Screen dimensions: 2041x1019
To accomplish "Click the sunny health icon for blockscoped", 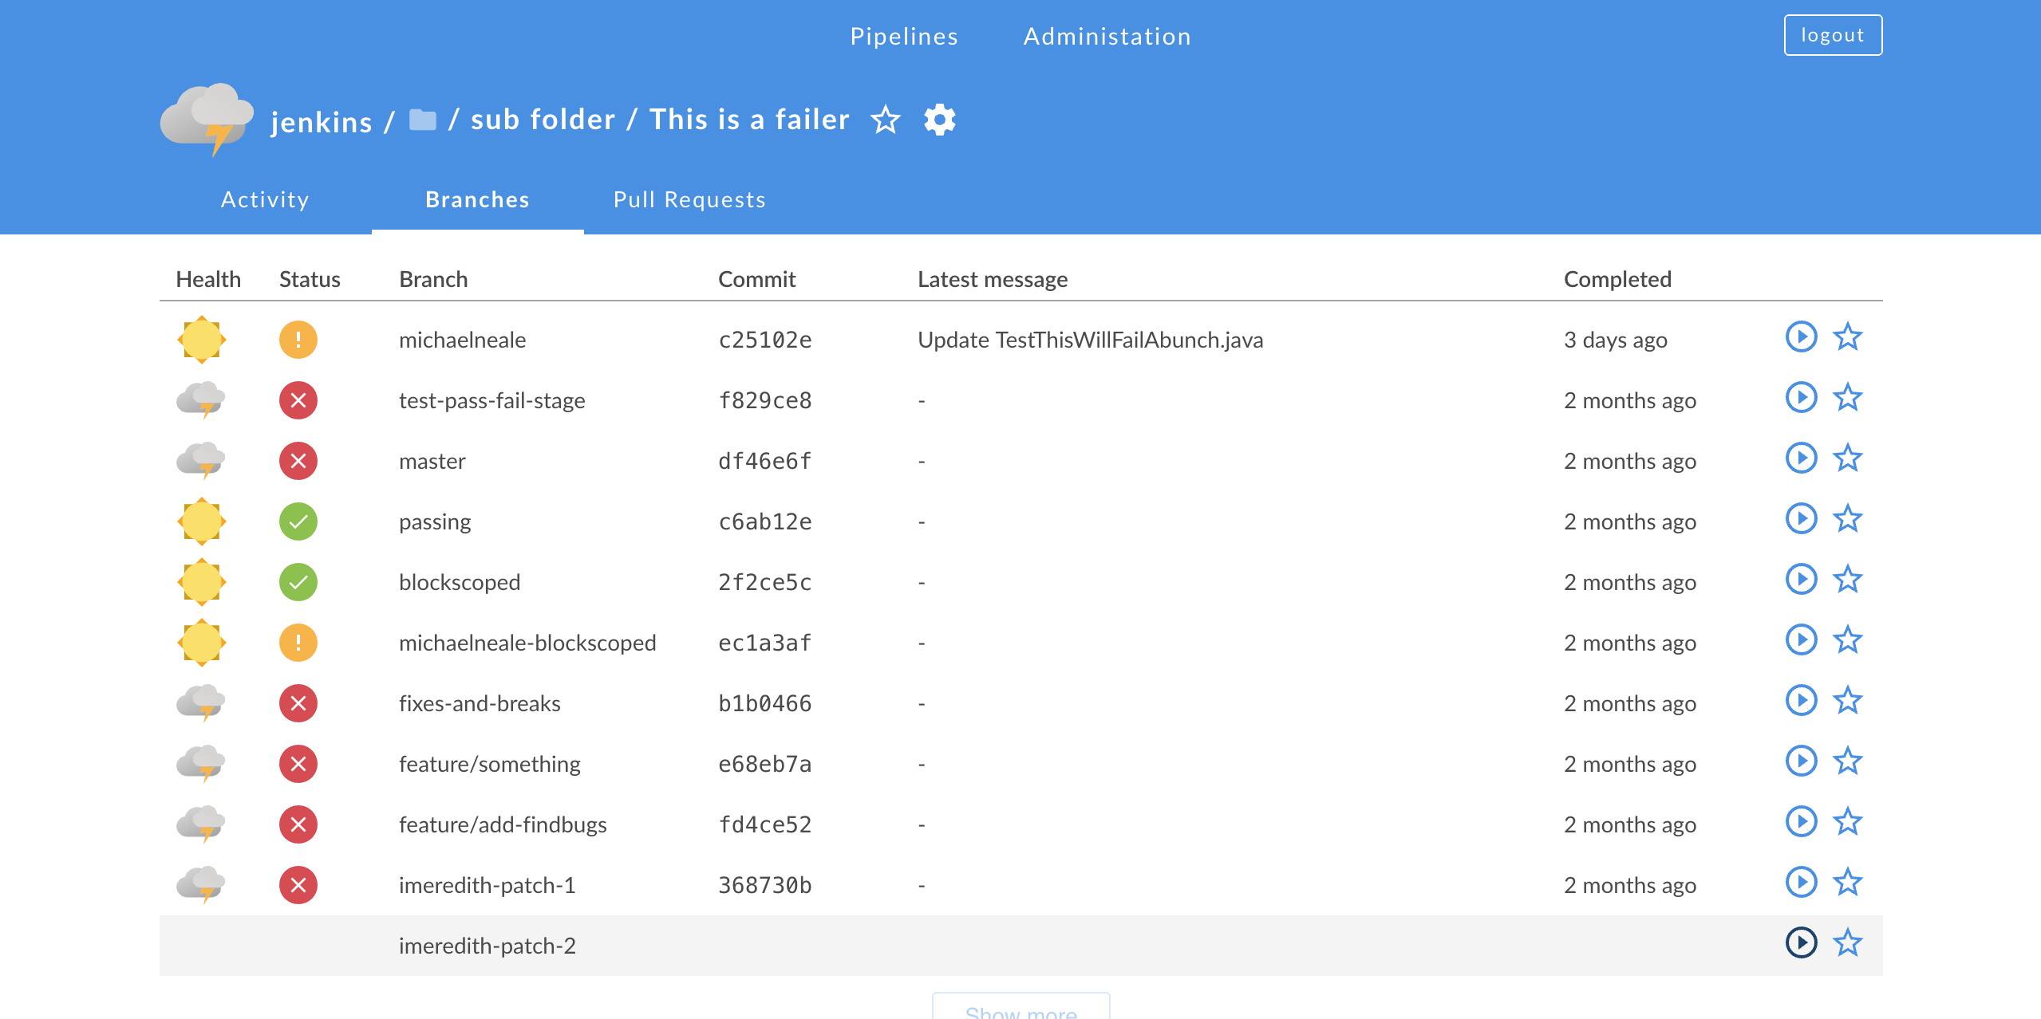I will click(x=201, y=582).
